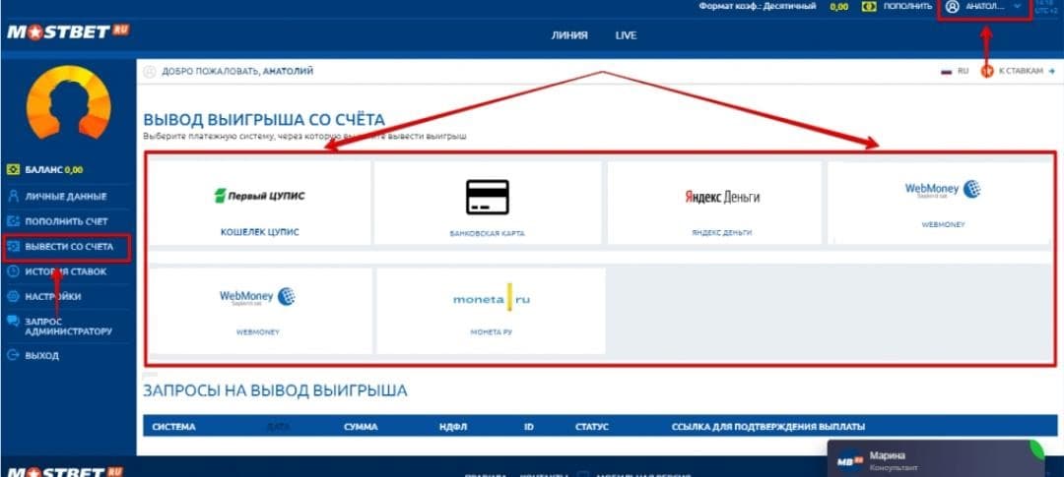Click the СТАТУС column header

coord(592,427)
